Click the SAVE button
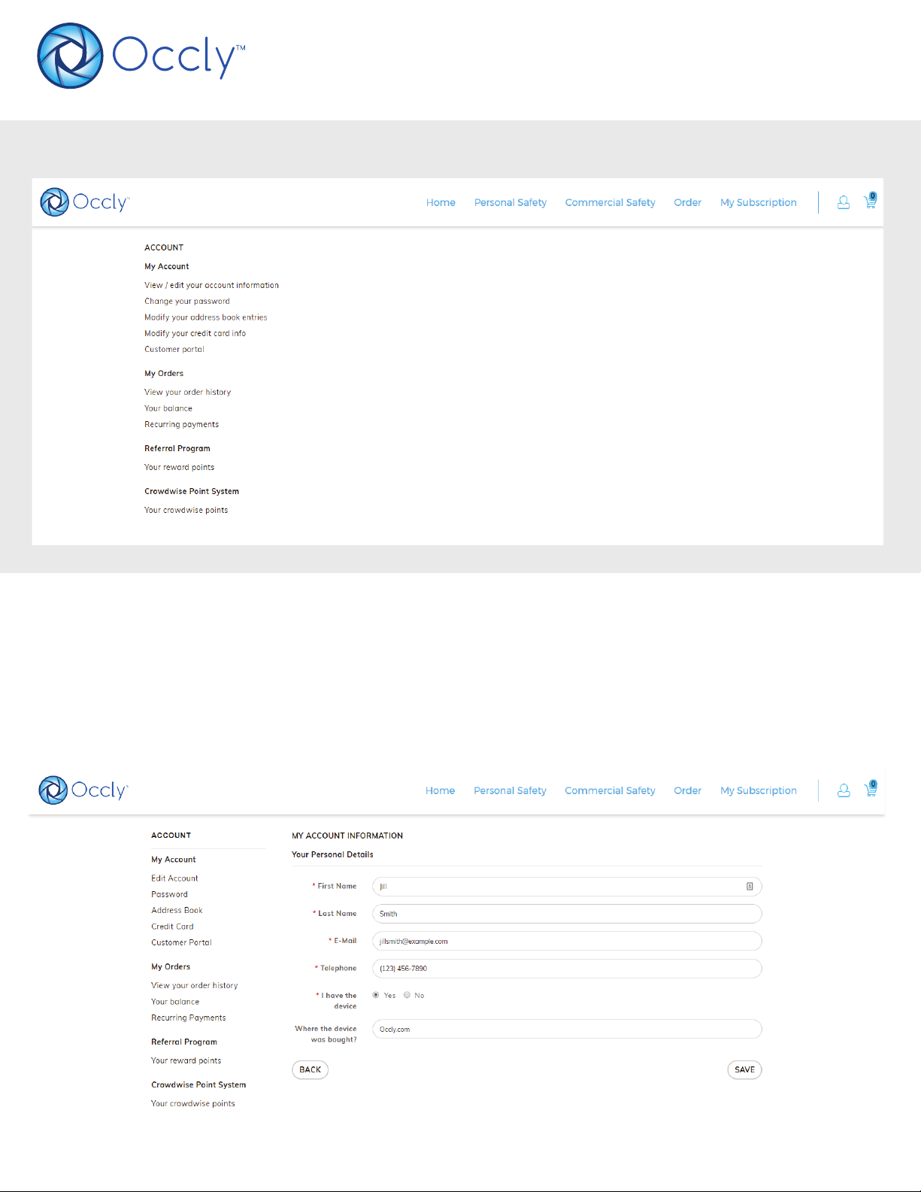 coord(744,1069)
